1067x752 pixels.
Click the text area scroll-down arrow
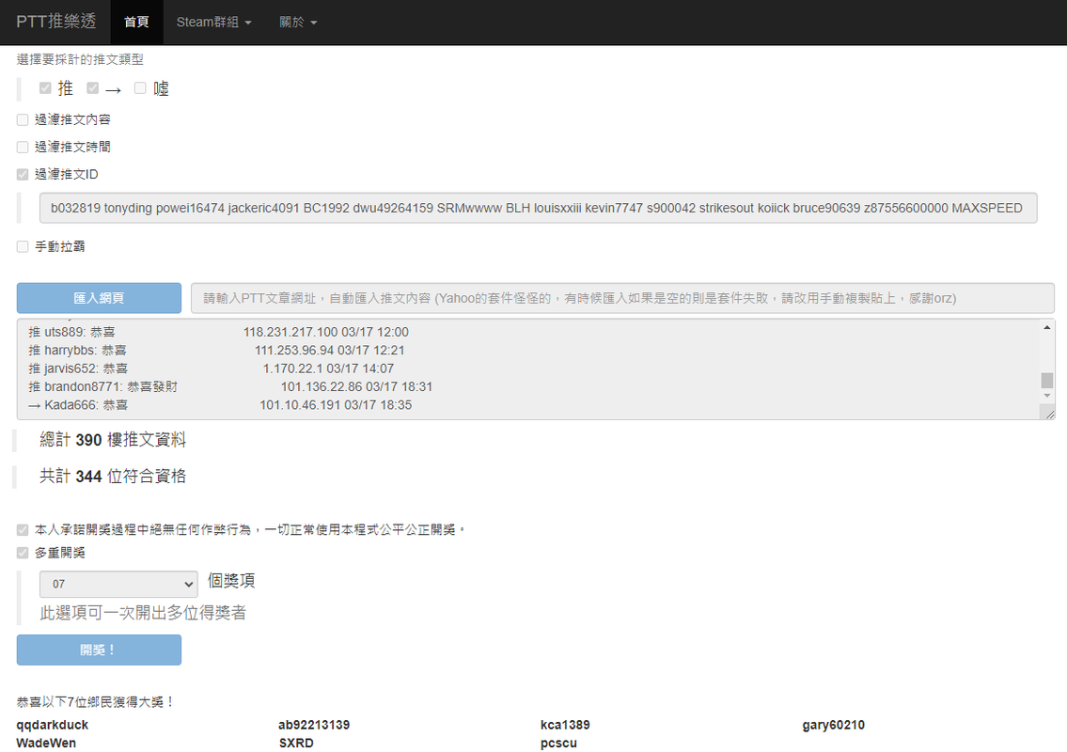(1046, 396)
